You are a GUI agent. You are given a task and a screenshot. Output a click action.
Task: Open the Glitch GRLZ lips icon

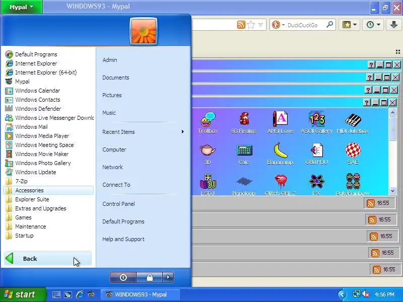[x=280, y=185]
